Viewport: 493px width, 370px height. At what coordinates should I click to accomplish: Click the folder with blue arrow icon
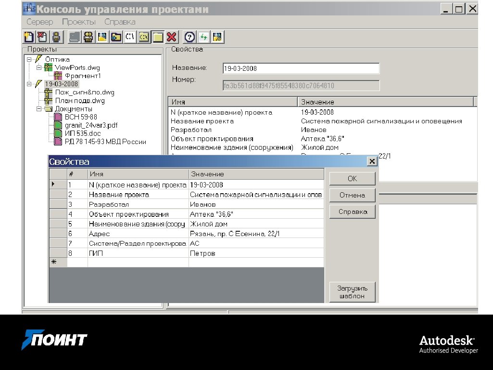pyautogui.click(x=116, y=37)
